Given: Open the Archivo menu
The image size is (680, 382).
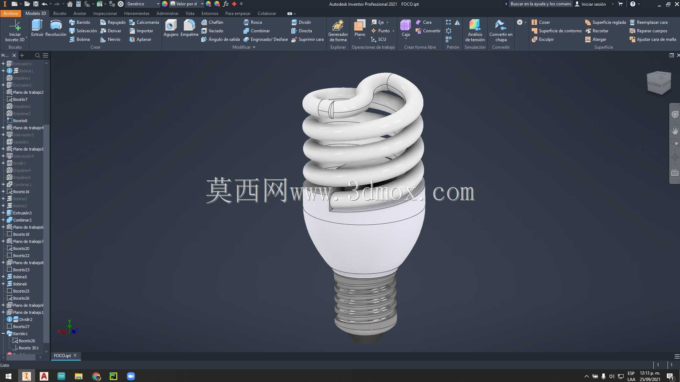Looking at the screenshot, I should coord(11,13).
